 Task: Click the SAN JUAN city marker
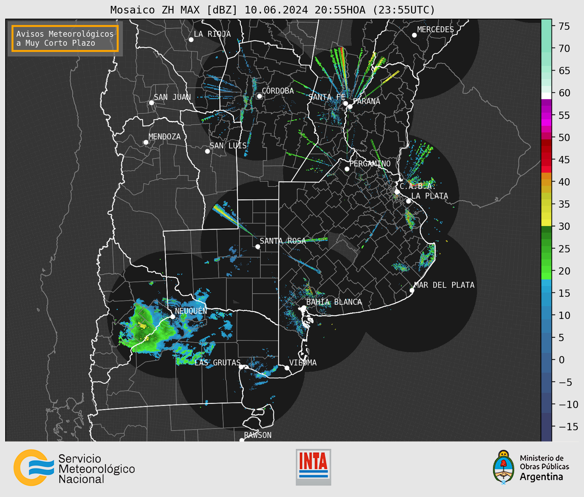152,103
